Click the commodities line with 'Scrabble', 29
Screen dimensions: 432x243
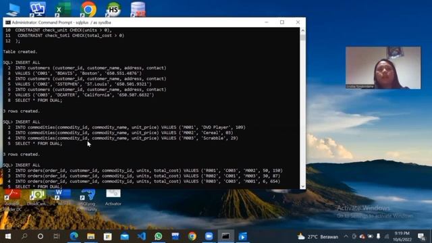coord(126,138)
